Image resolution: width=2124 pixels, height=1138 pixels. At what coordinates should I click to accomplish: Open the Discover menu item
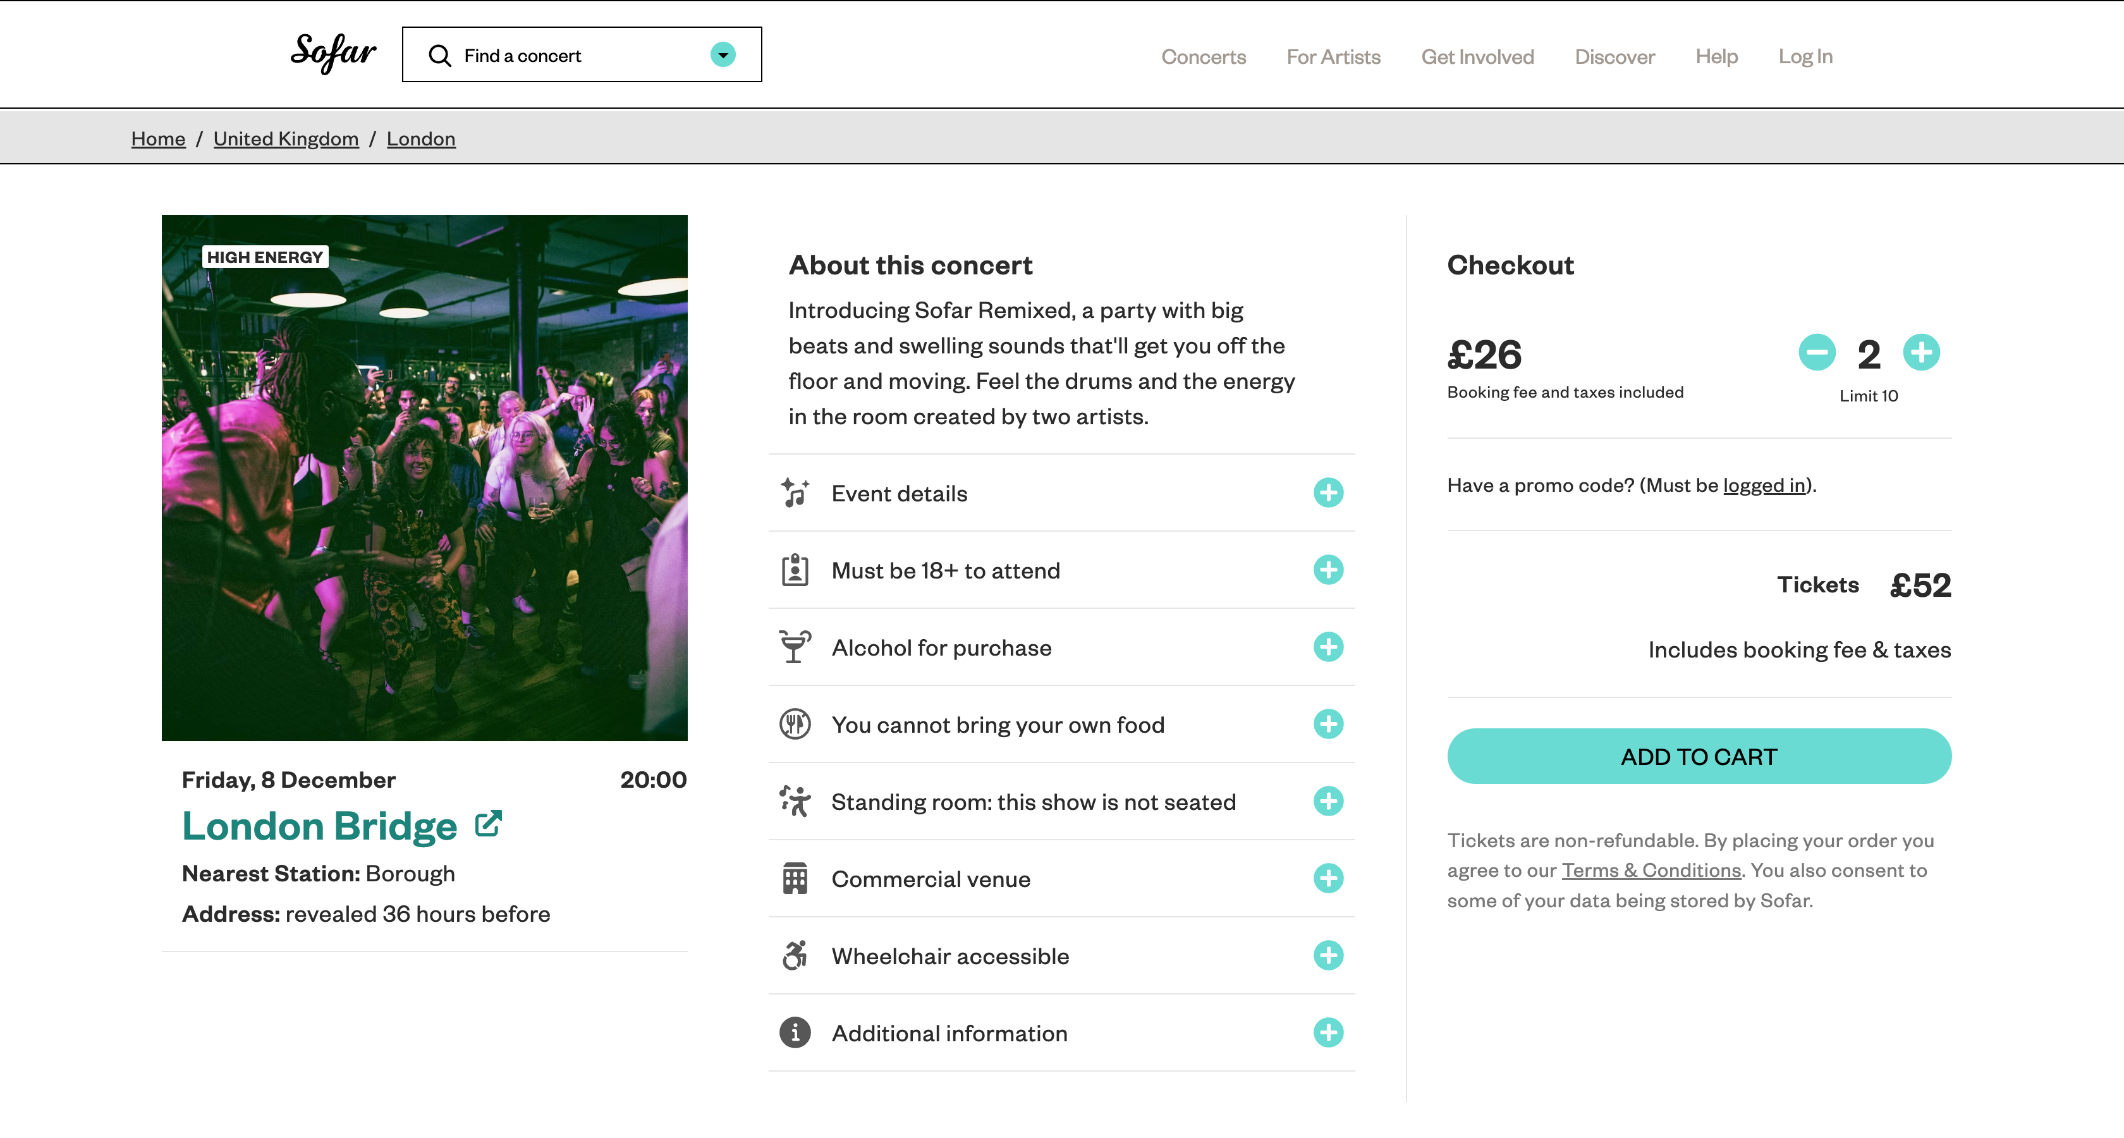(x=1614, y=57)
